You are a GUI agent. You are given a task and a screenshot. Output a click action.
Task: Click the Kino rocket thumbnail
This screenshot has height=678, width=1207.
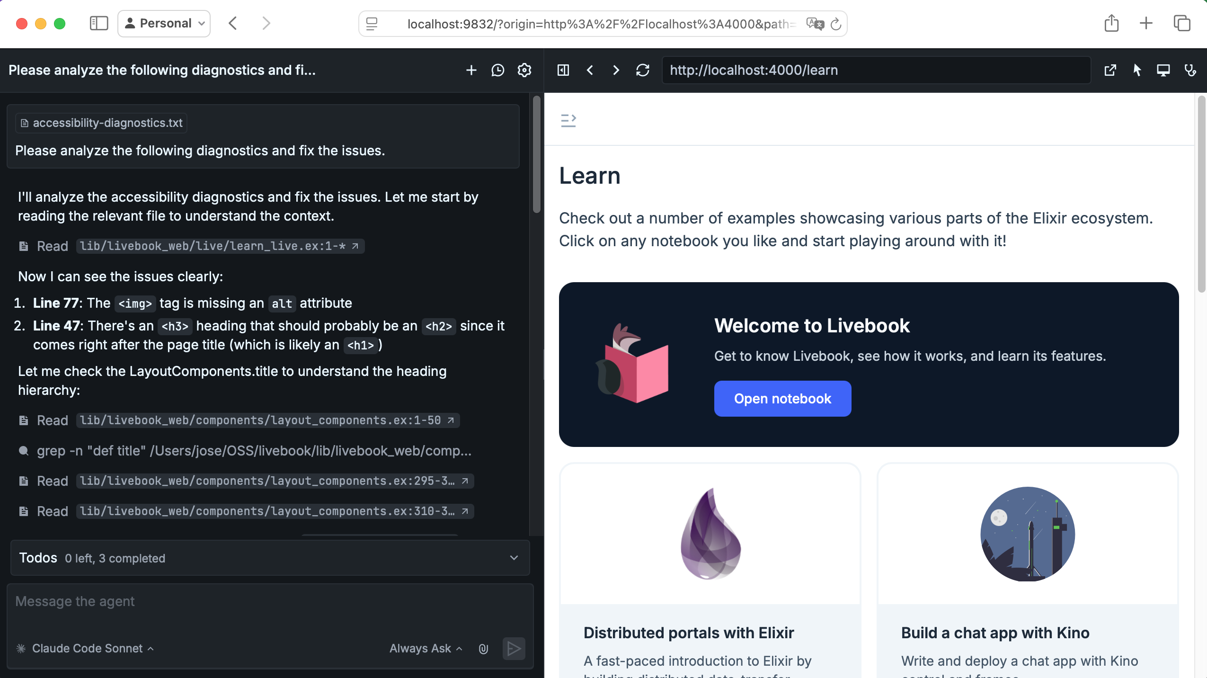tap(1028, 534)
